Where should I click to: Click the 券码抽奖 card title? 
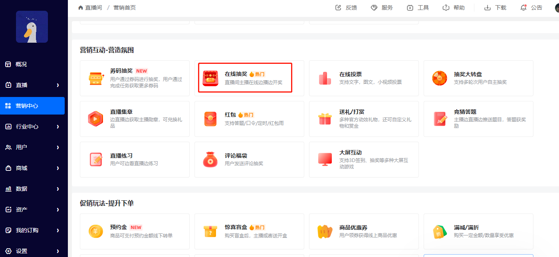[x=121, y=71]
